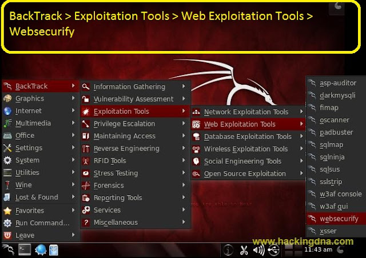This screenshot has width=366, height=258.
Task: Launch sslstrip from the tools list
Action: point(336,182)
